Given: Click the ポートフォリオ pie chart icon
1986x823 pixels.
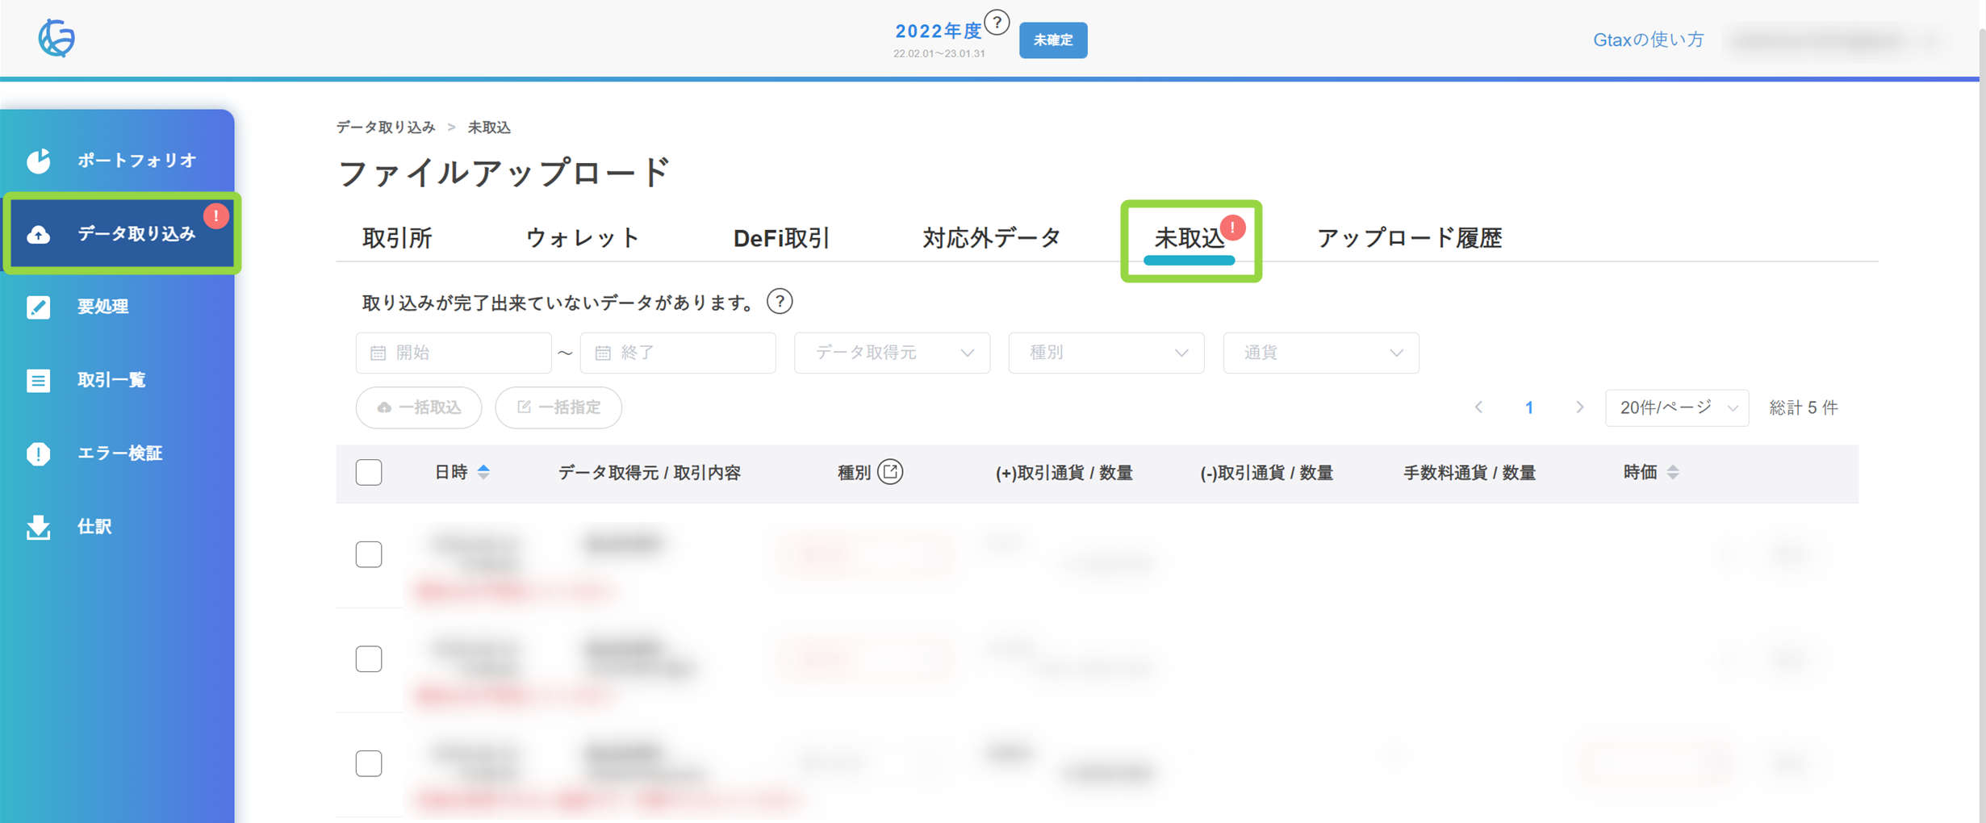Looking at the screenshot, I should (x=38, y=161).
